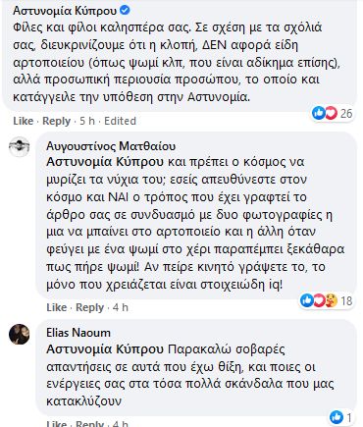
Task: Click the heart reaction icon on the police comment
Action: point(331,113)
